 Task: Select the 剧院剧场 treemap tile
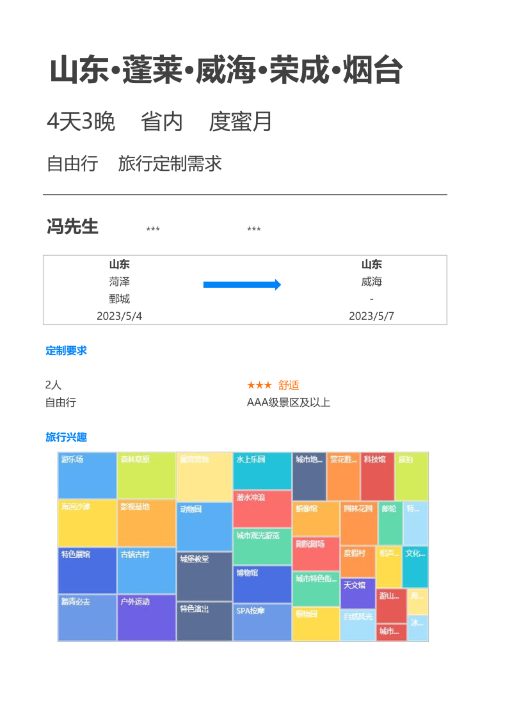tap(316, 554)
